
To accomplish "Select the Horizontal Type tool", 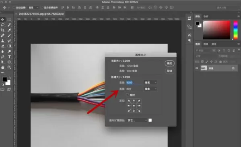I will (9, 57).
